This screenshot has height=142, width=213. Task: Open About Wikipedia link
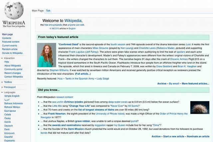click(x=13, y=66)
